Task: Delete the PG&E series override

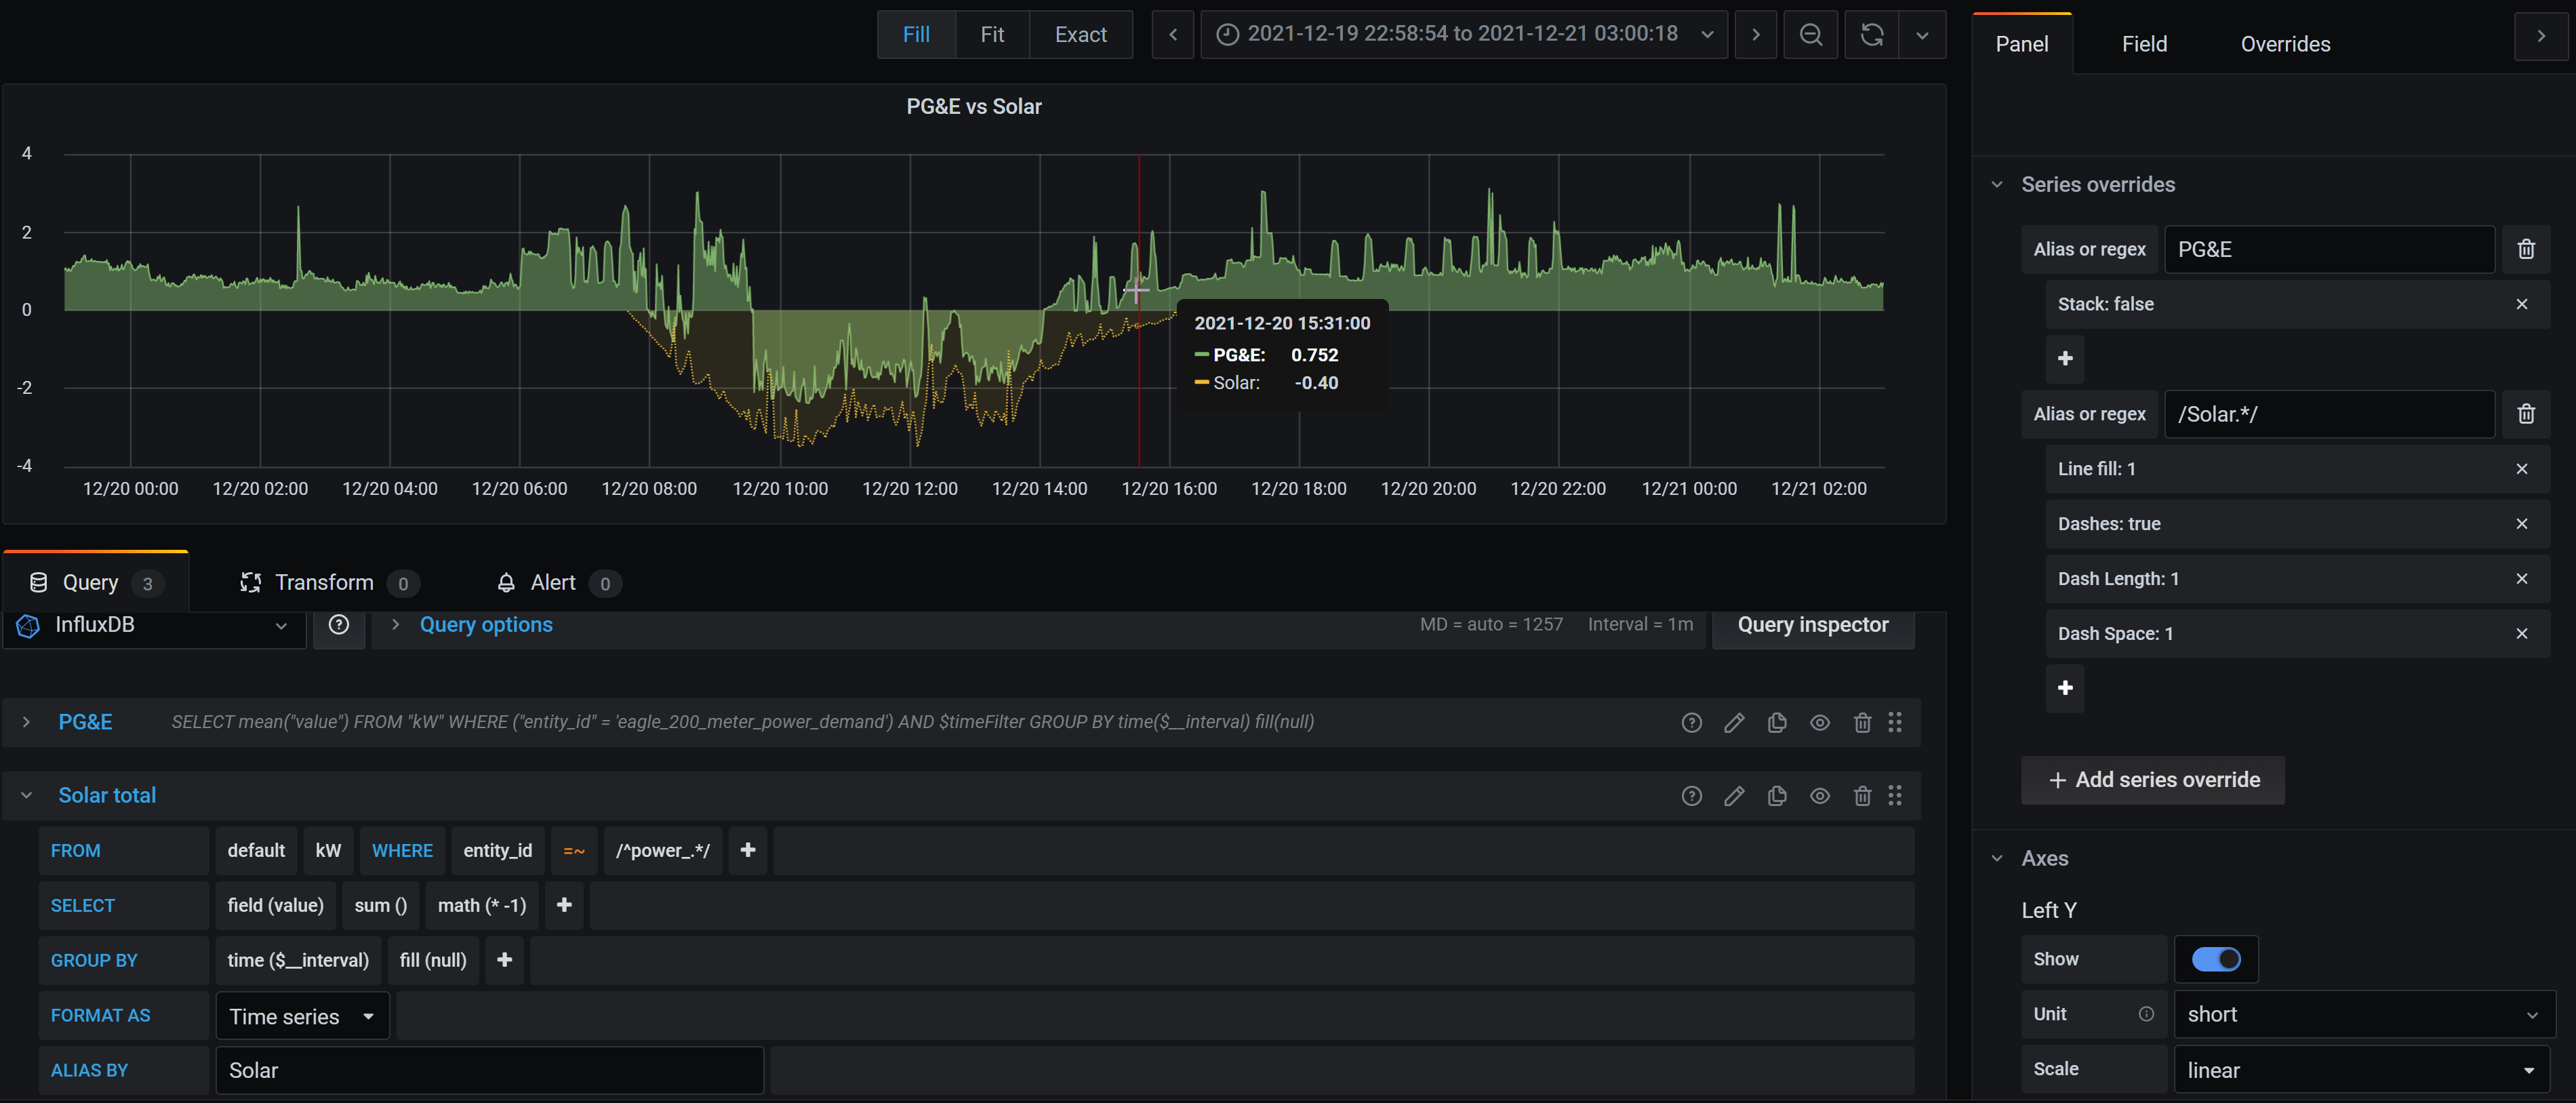Action: 2525,249
